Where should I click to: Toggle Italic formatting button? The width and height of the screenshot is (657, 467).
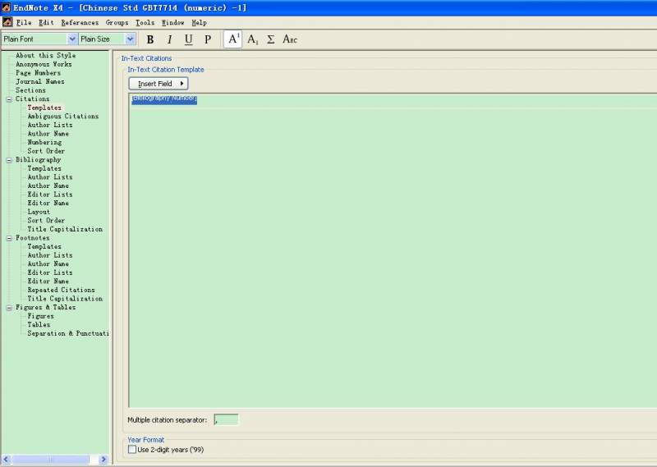tap(169, 39)
